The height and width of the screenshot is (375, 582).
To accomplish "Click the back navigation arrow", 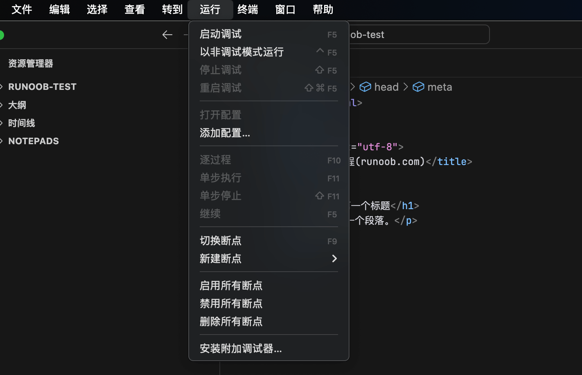I will click(x=167, y=35).
